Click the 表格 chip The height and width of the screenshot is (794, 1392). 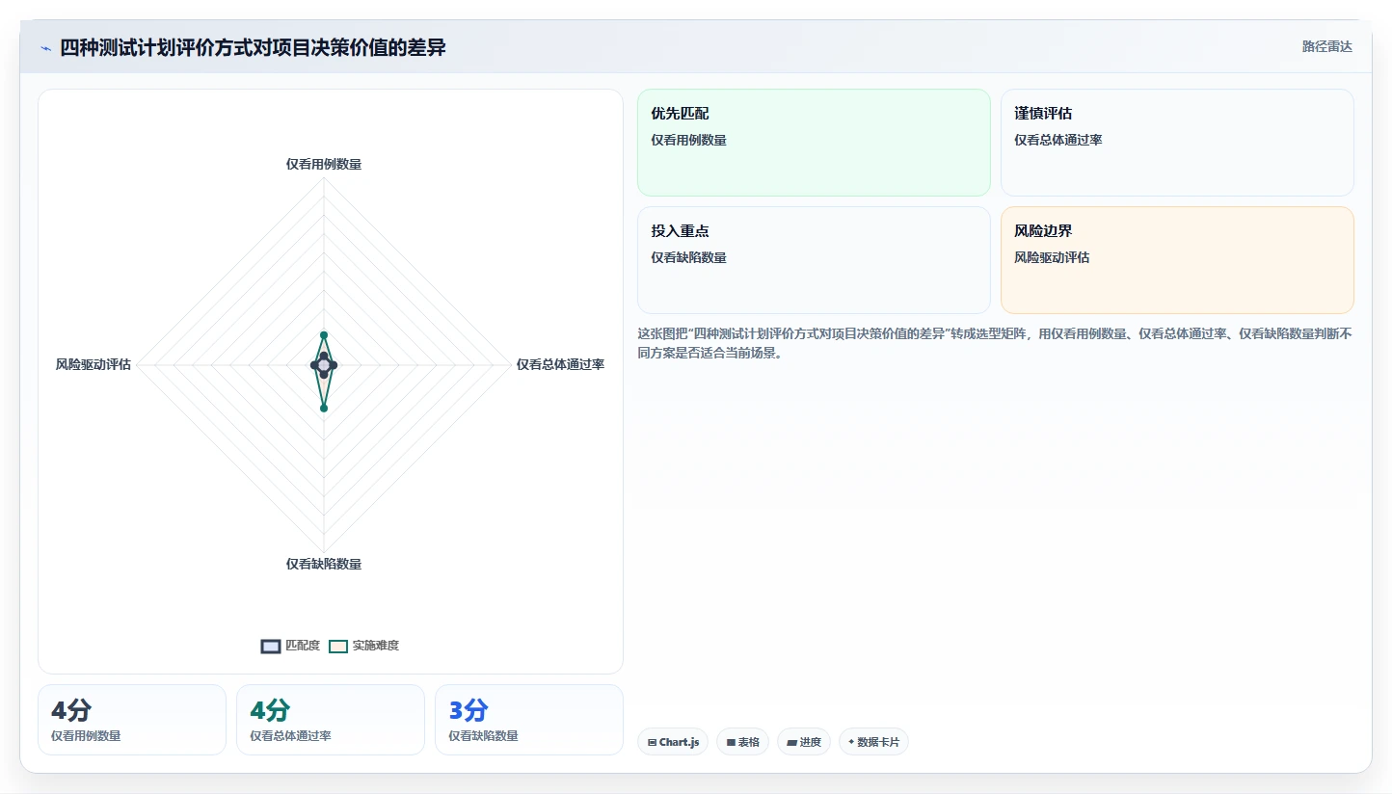click(742, 742)
